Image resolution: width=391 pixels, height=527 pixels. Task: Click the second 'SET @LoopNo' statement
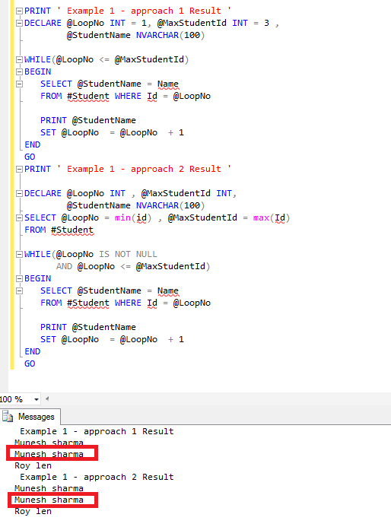click(112, 339)
